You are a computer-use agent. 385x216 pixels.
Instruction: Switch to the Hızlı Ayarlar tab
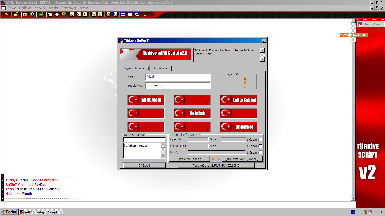click(x=160, y=68)
